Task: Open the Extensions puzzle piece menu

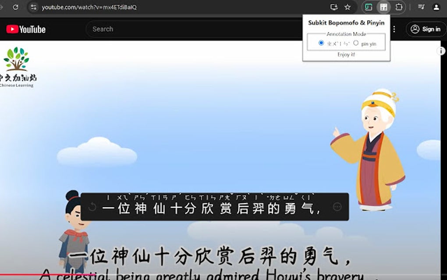Action: tap(399, 7)
